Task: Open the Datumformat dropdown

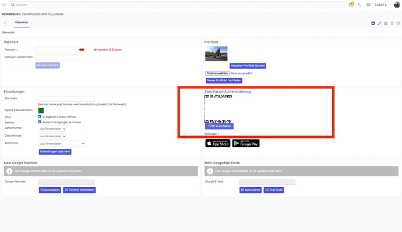Action: [x=52, y=136]
